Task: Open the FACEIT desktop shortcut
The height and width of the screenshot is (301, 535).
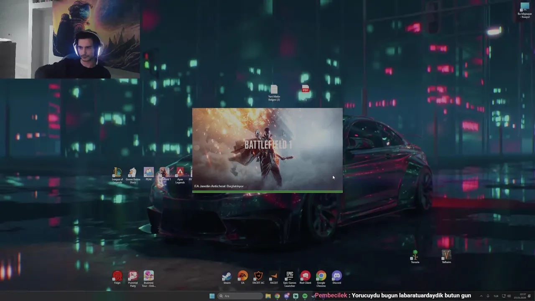Action: (274, 278)
